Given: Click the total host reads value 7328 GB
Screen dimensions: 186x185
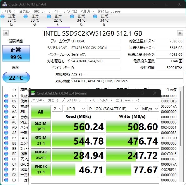Looking at the screenshot, I should pyautogui.click(x=169, y=41).
